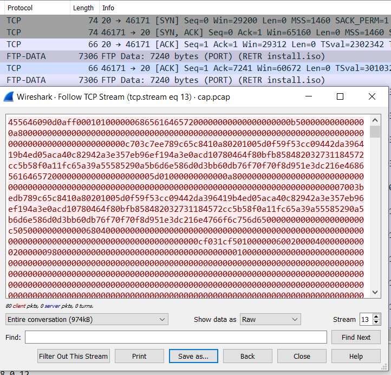Open the Entire conversation (974kB) dropdown
Image resolution: width=391 pixels, height=375 pixels.
pyautogui.click(x=87, y=319)
